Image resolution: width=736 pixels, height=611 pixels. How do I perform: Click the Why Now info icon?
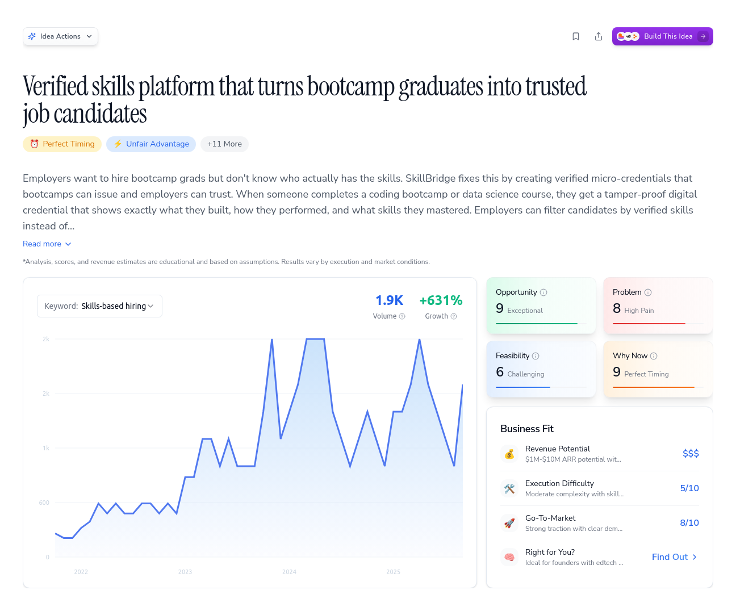(654, 356)
